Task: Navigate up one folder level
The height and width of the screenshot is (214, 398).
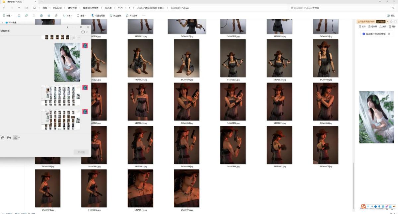Action: 19,8
